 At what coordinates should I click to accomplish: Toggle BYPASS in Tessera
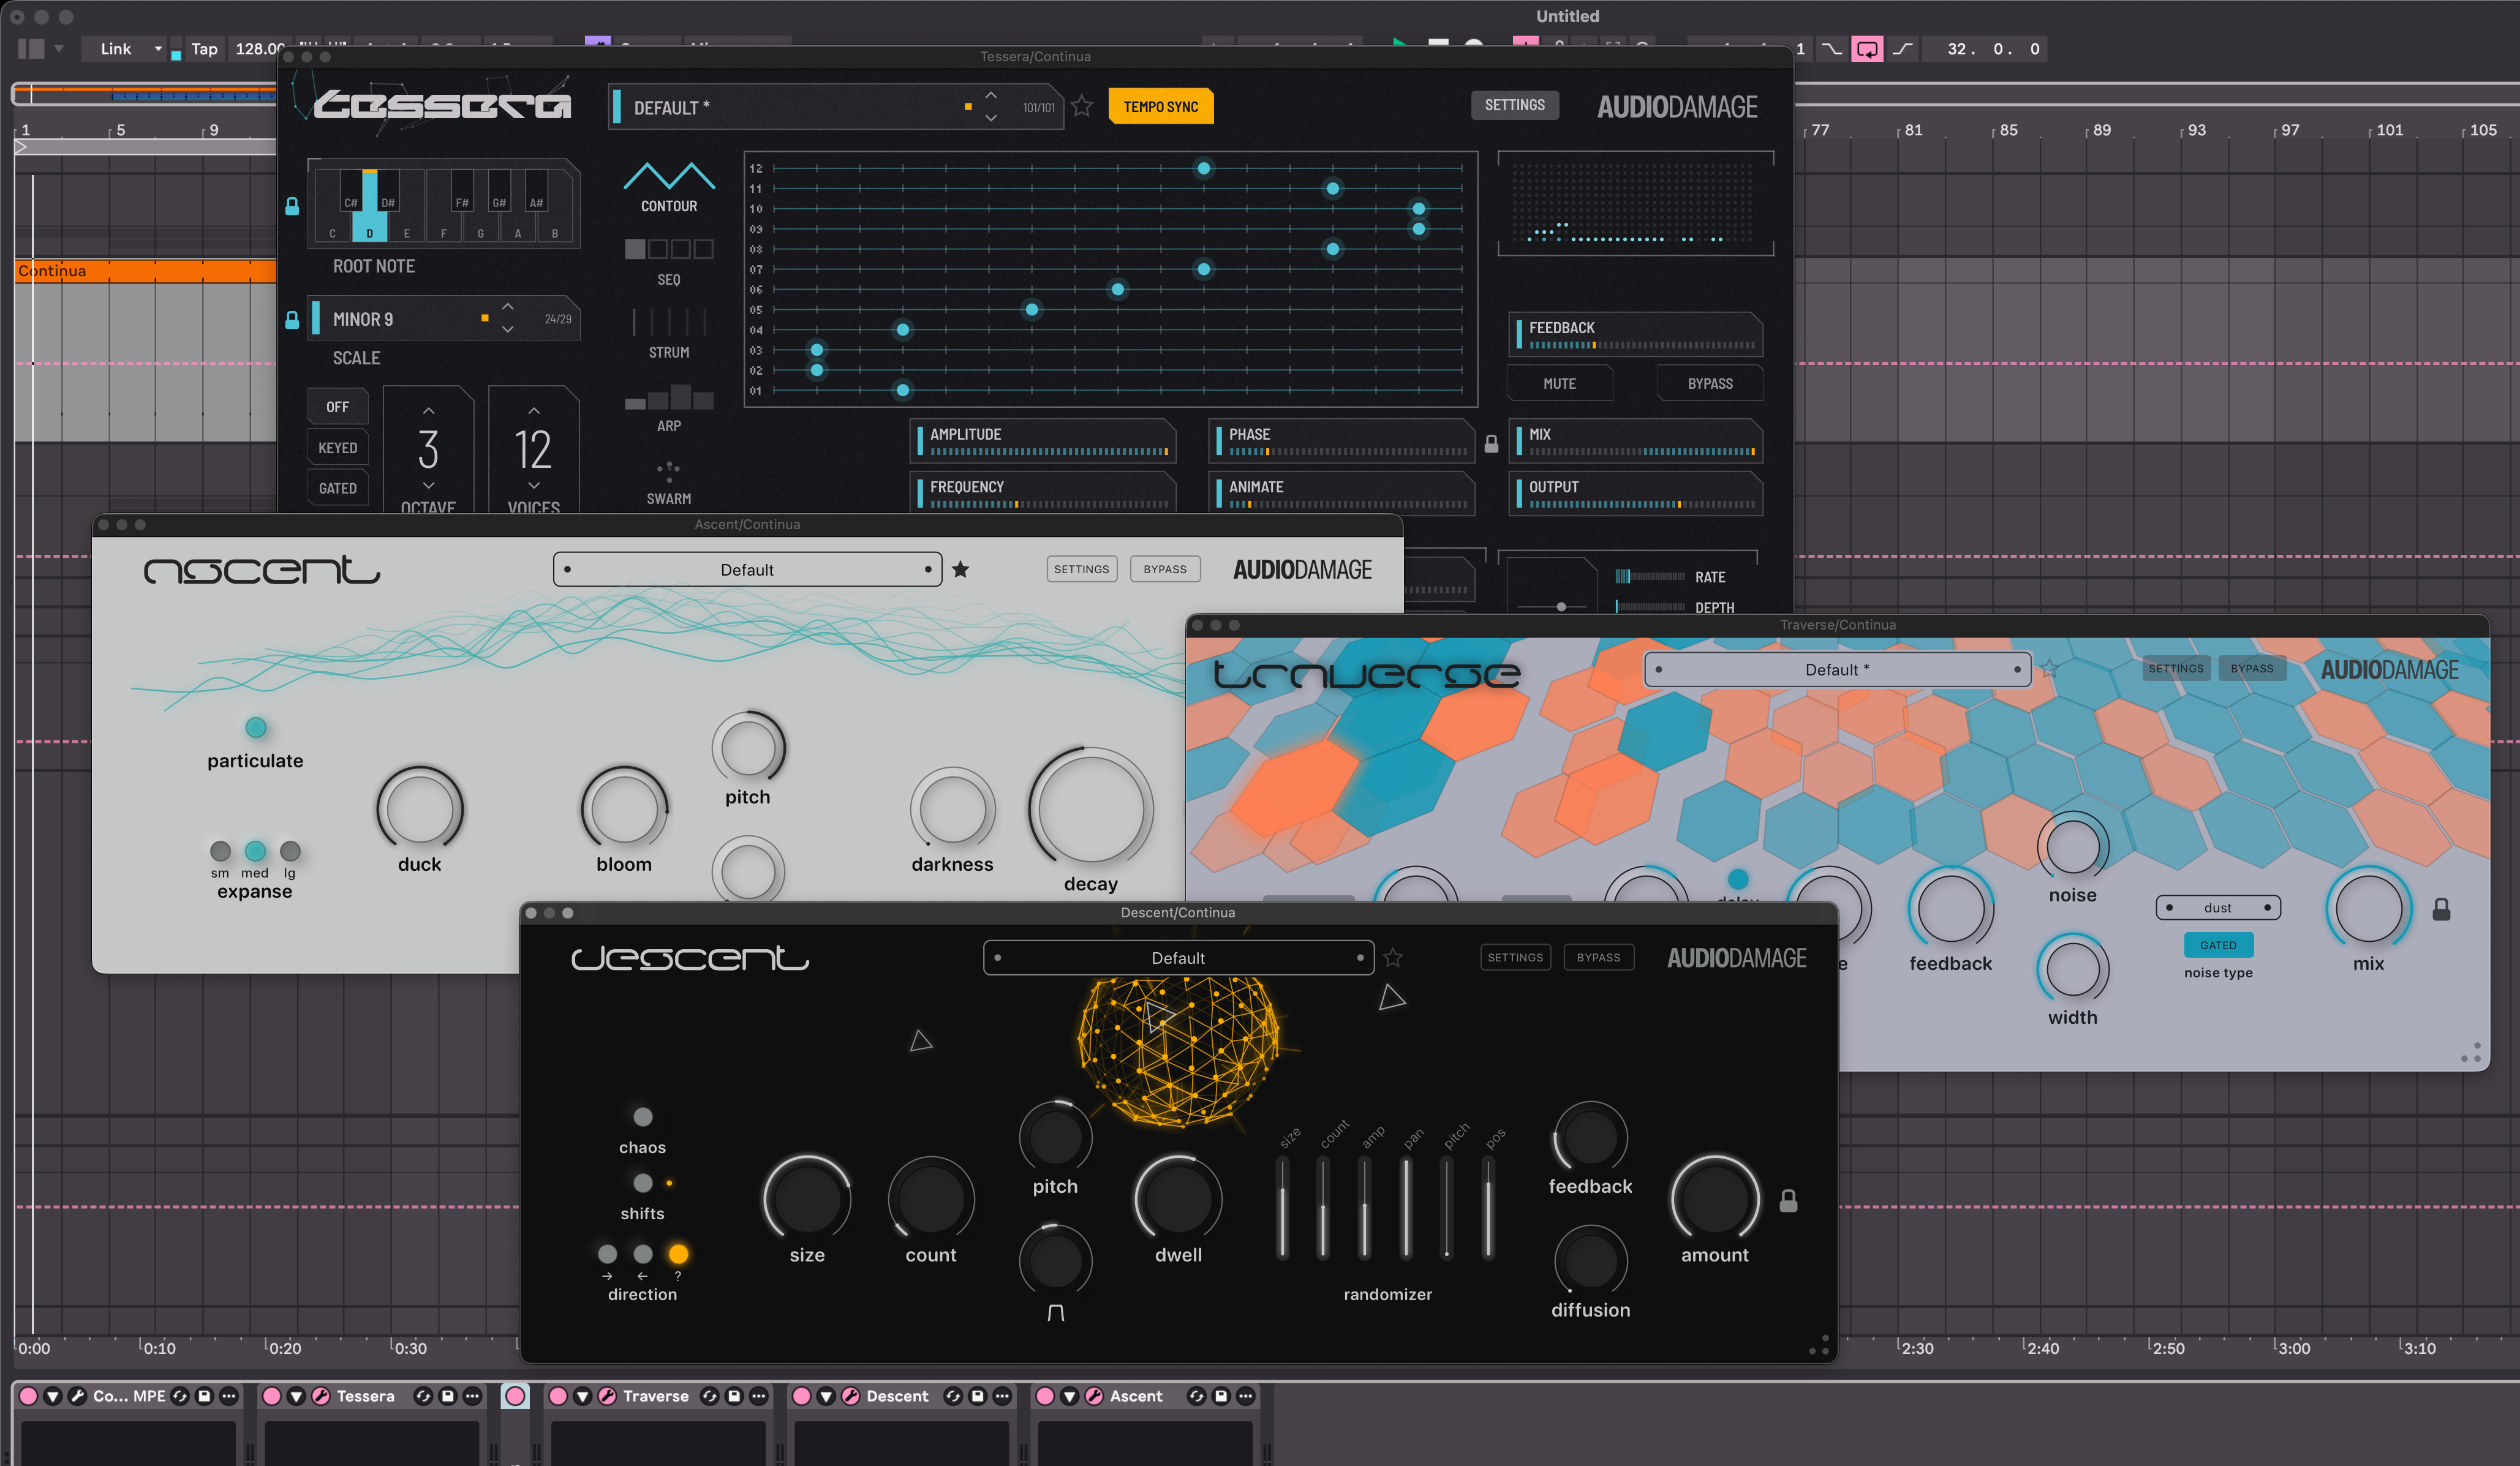click(x=1710, y=383)
